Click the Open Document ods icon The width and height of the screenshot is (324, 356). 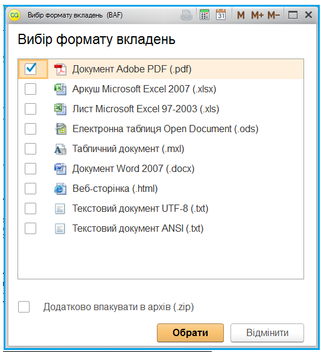coord(61,129)
